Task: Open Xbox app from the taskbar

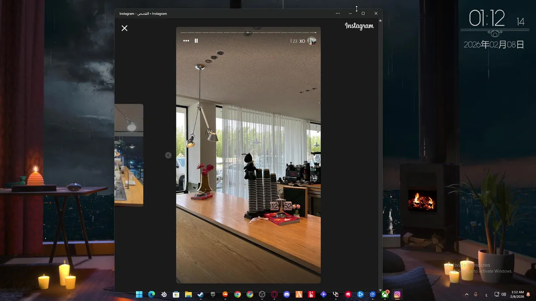Action: click(385, 294)
